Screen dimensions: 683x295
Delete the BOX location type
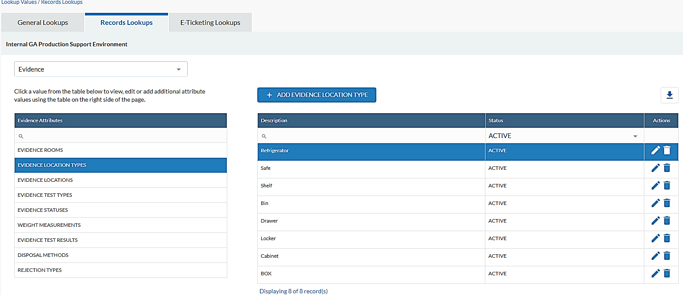(x=667, y=273)
